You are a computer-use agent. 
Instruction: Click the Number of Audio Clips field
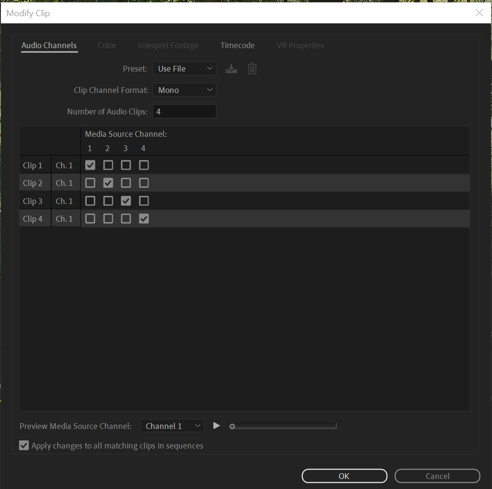tap(184, 111)
